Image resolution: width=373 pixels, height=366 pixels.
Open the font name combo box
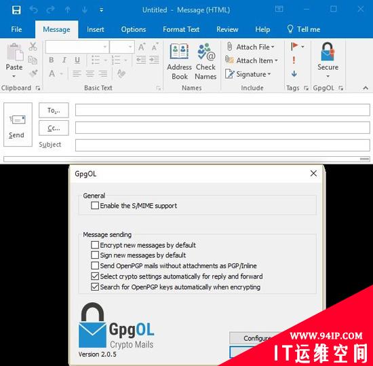tap(77, 47)
